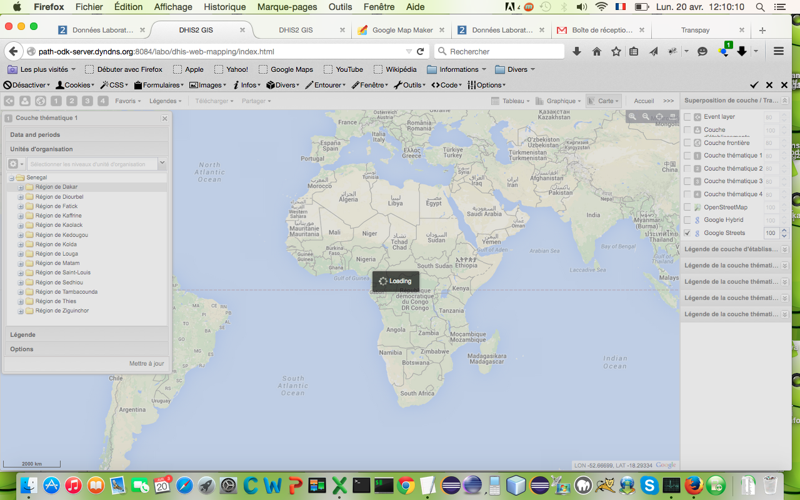This screenshot has height=500, width=800.
Task: Switch to the Google Map Maker tab
Action: click(402, 30)
